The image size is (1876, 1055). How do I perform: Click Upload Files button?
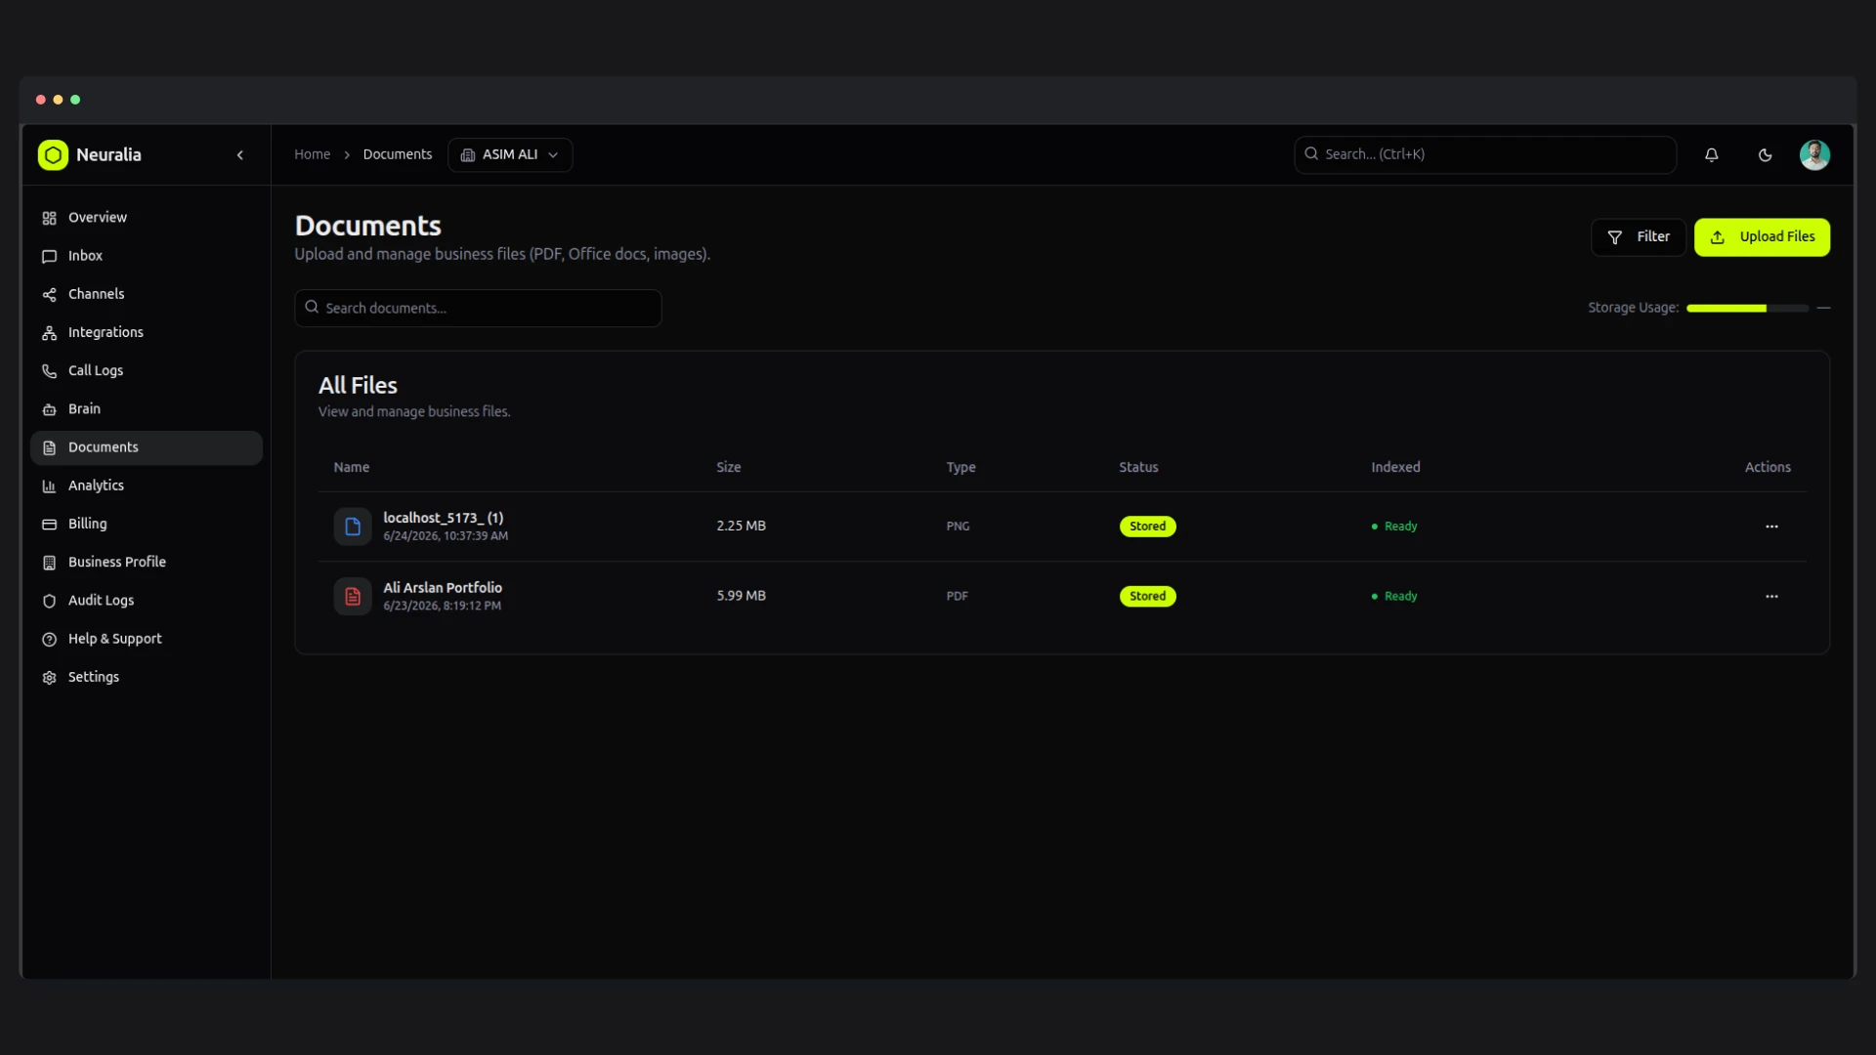coord(1762,237)
